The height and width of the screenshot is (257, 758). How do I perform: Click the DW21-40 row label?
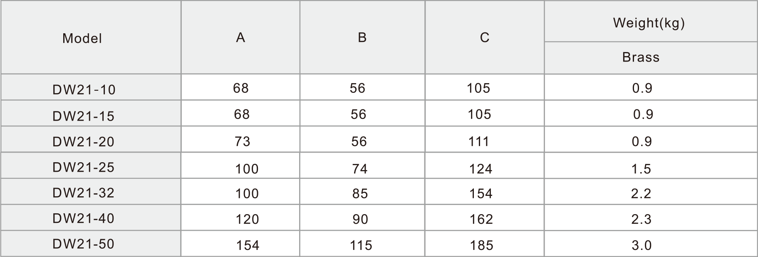(x=91, y=217)
